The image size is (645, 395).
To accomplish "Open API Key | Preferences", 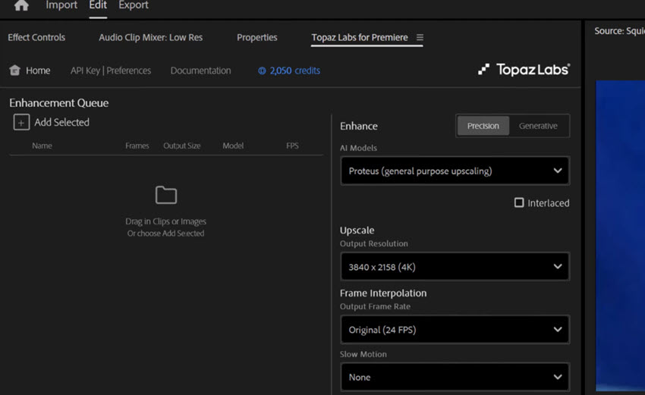I will point(111,71).
